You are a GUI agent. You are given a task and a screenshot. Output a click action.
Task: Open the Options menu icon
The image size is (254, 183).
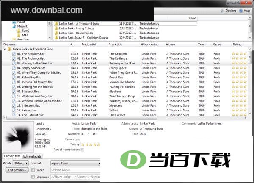point(223,11)
